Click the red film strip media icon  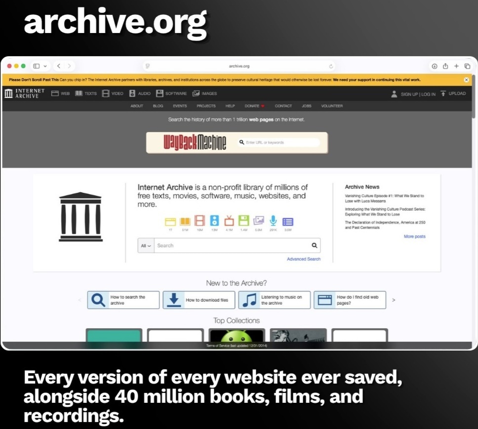coord(199,221)
